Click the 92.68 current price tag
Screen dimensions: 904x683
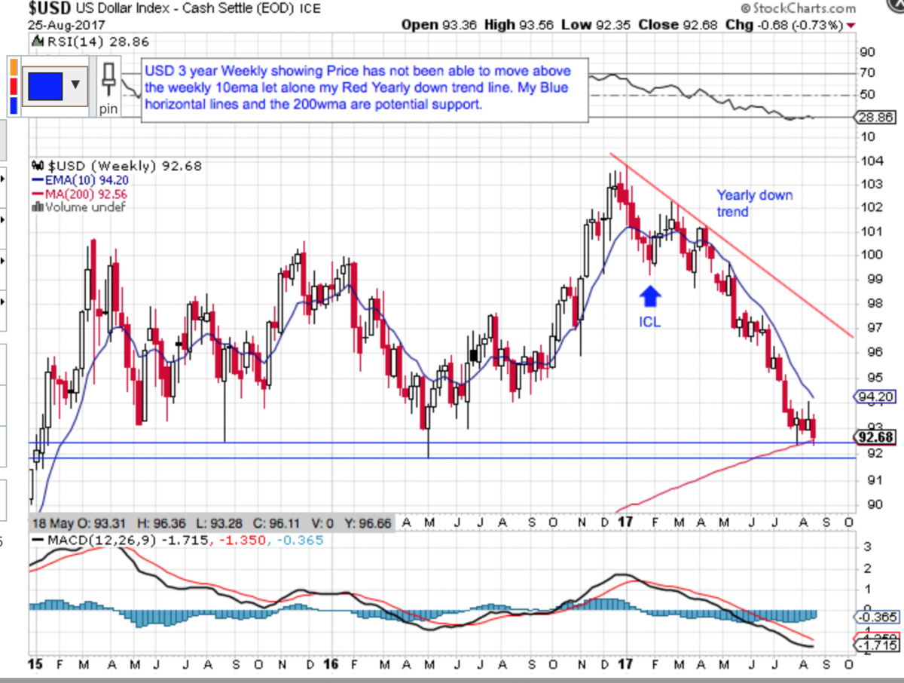click(875, 436)
